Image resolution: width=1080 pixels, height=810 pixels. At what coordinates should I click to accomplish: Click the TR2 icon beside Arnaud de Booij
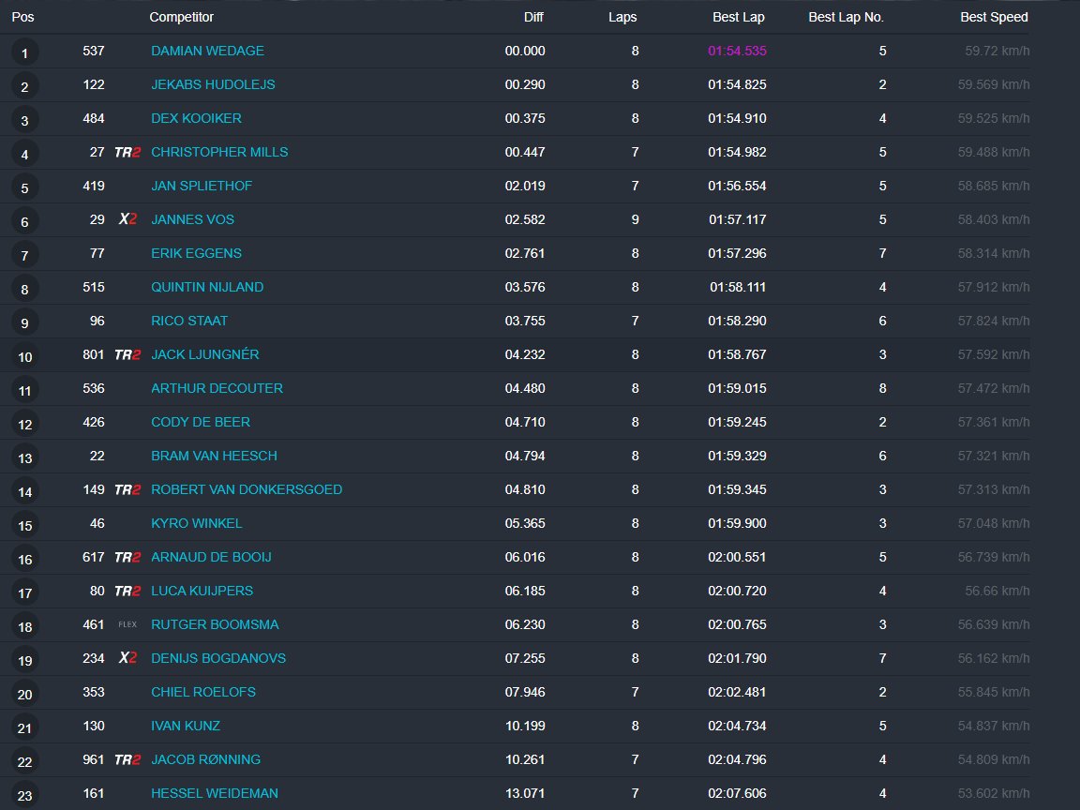pyautogui.click(x=127, y=557)
